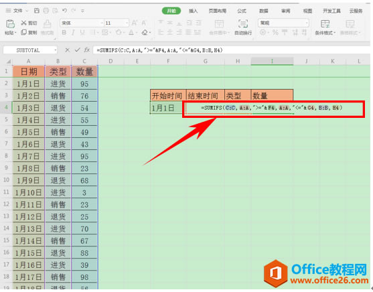Toggle Bold formatting
The height and width of the screenshot is (292, 373).
(64, 32)
